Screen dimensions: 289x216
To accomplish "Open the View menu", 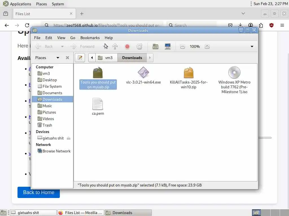I will click(61, 38).
